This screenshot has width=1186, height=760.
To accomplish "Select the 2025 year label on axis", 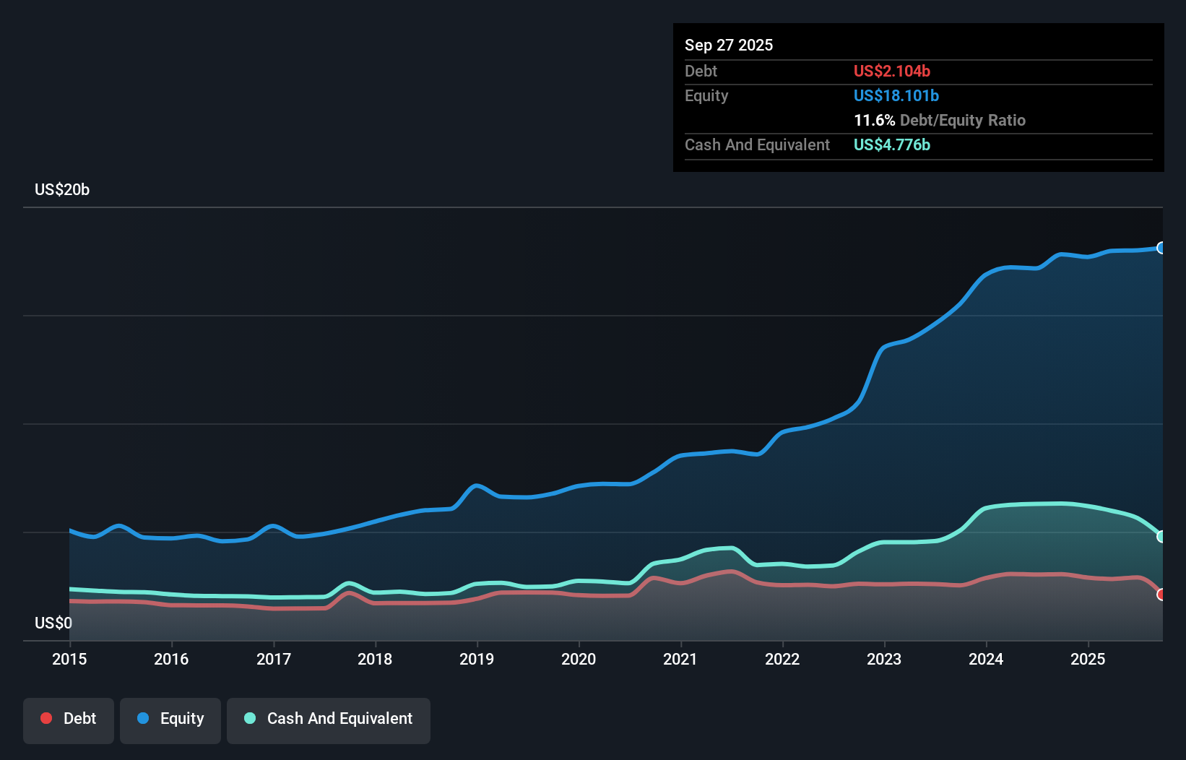I will (x=1088, y=660).
